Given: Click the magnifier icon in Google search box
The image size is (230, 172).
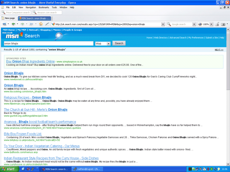Looking at the screenshot, I should coord(169,24).
